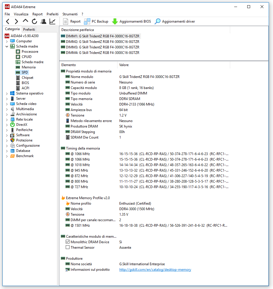Click the Protezione shield icon
This screenshot has height=289, width=273.
12,140
